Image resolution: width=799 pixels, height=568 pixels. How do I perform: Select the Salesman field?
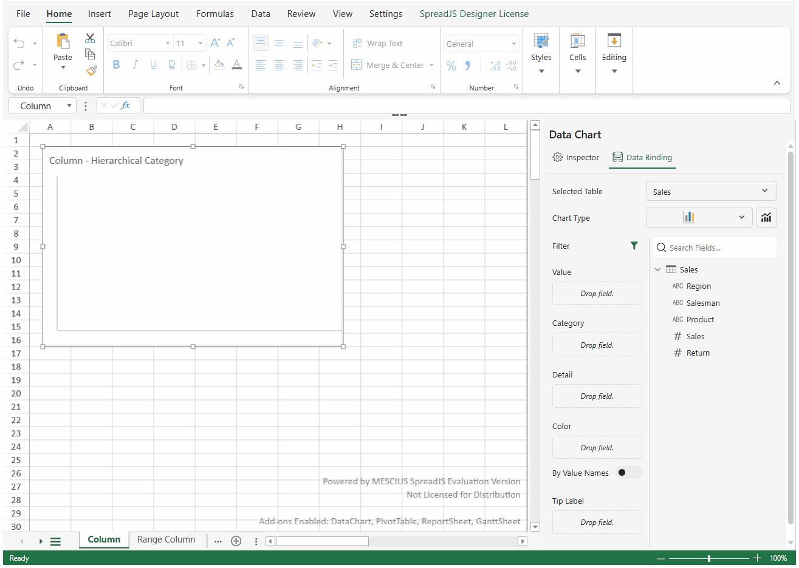[702, 303]
